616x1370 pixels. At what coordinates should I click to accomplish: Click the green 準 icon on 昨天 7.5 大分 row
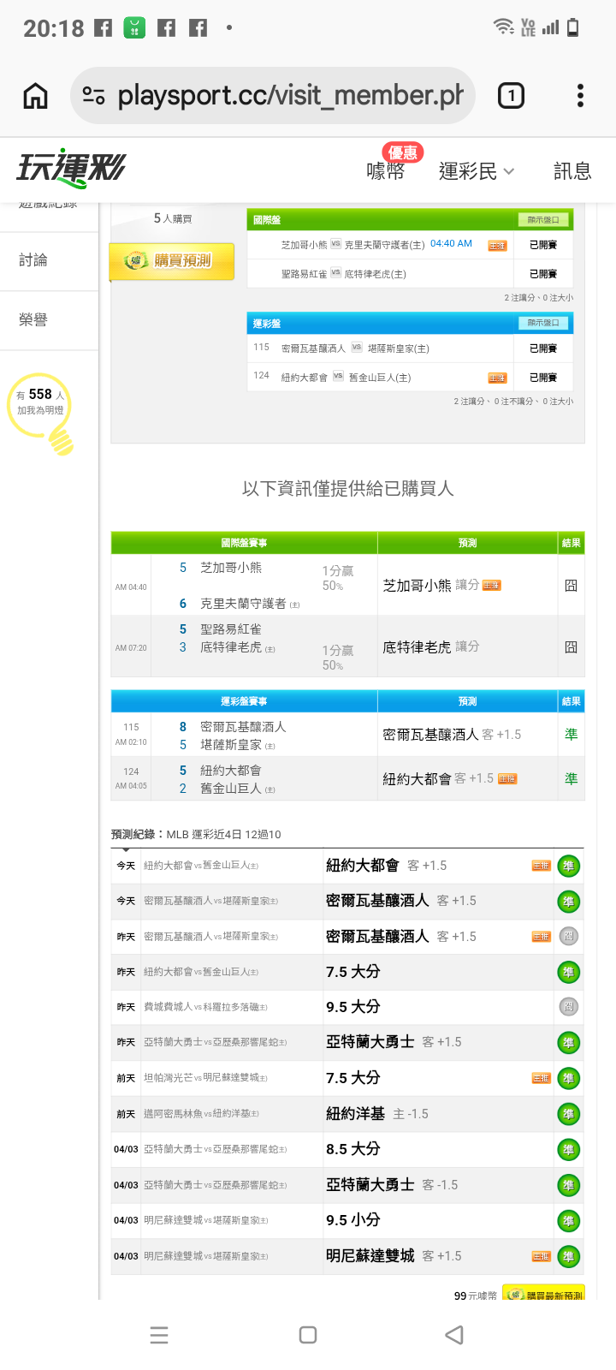coord(568,973)
